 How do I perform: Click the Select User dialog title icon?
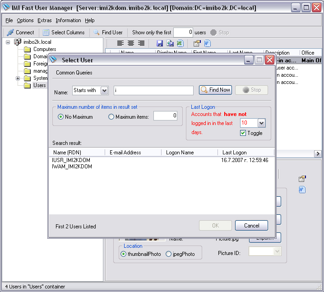click(x=53, y=60)
